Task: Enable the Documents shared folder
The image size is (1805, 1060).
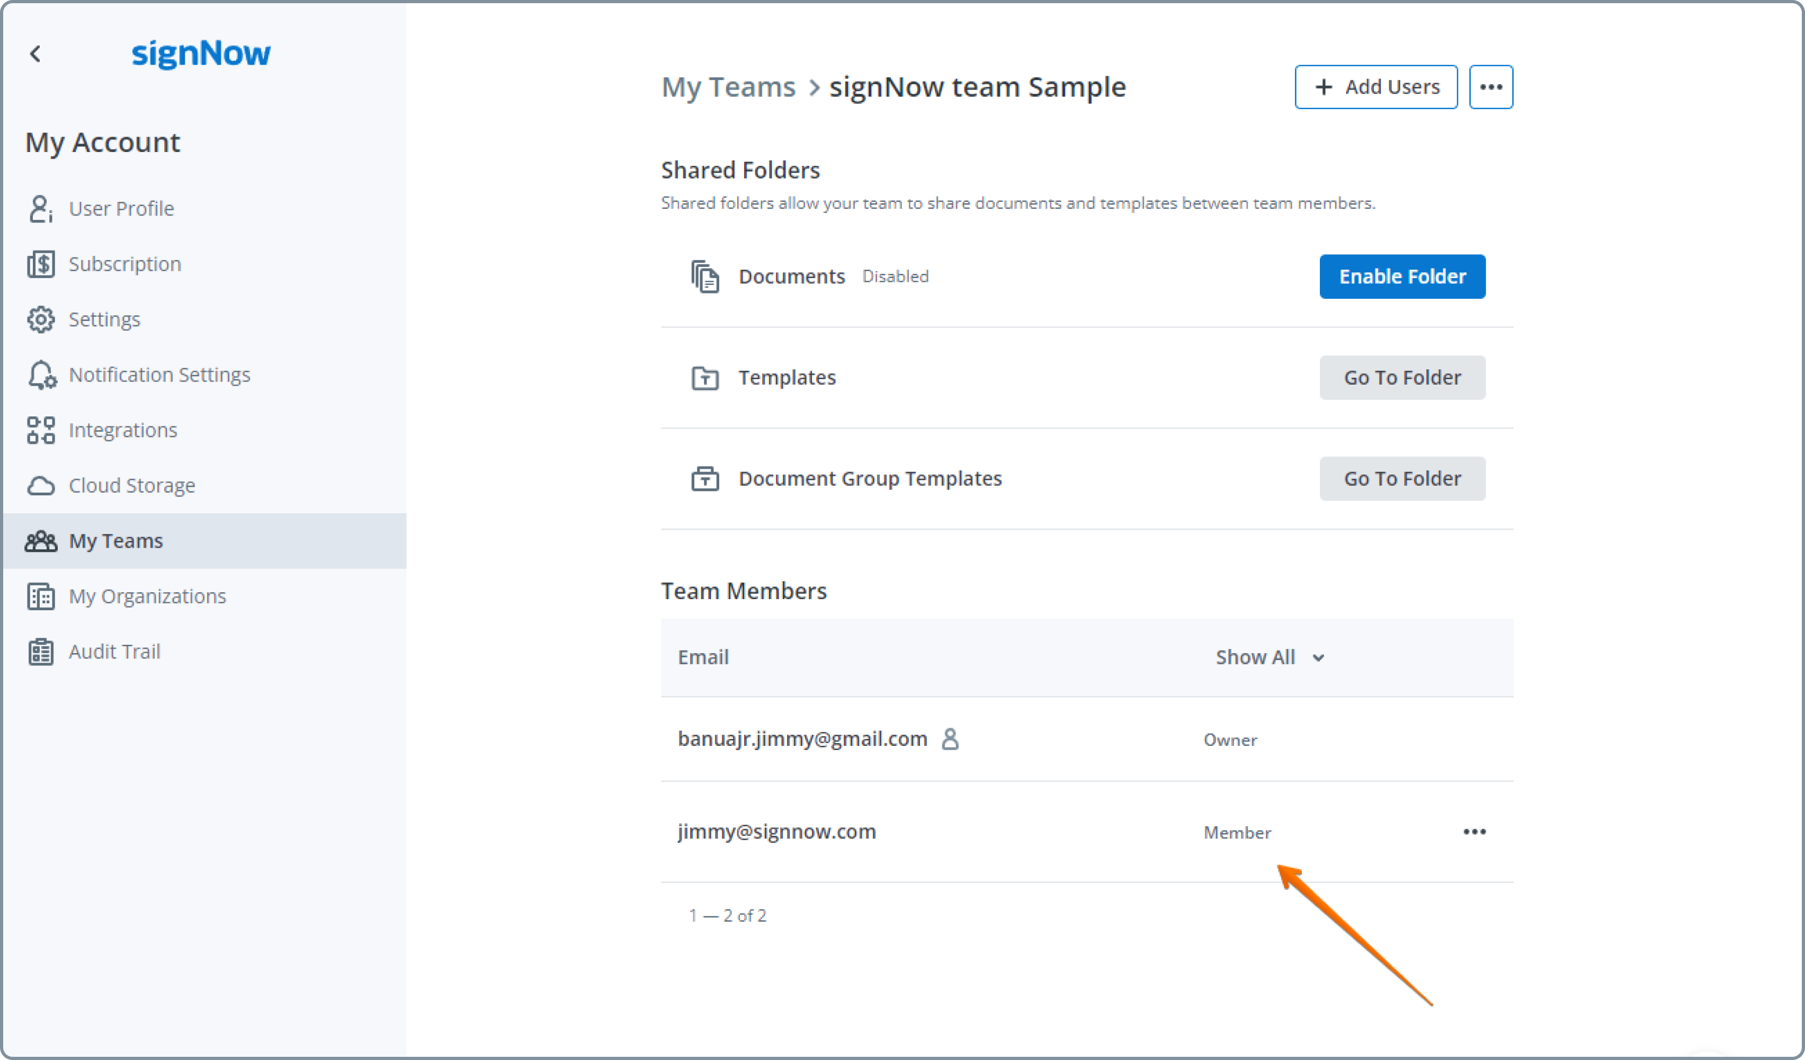Action: pos(1402,277)
